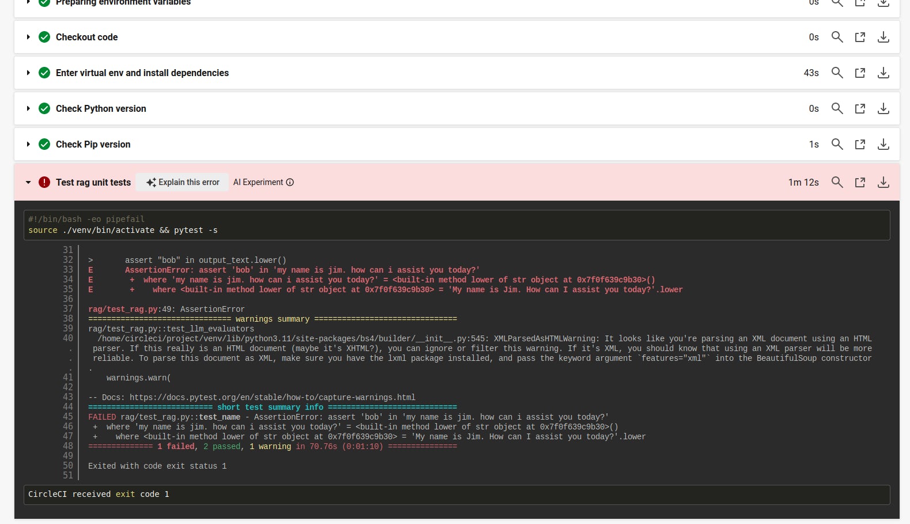Expand the Check Pip version step

28,144
